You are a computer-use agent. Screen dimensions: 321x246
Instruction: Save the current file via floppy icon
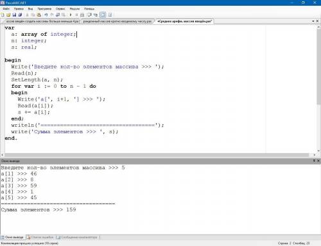point(14,15)
